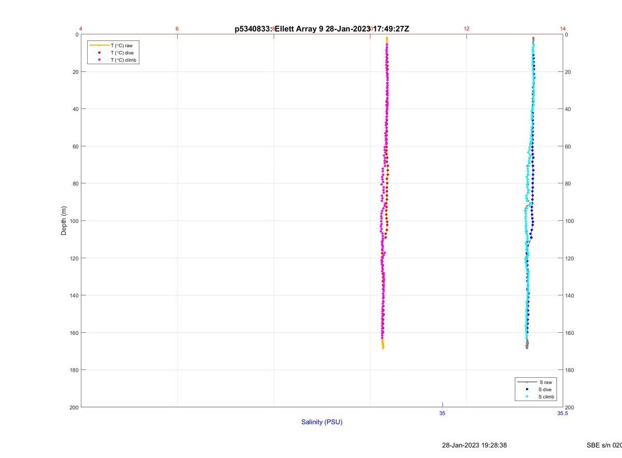Click the left-axis depth tick label '100'
The height and width of the screenshot is (458, 622).
(x=74, y=221)
